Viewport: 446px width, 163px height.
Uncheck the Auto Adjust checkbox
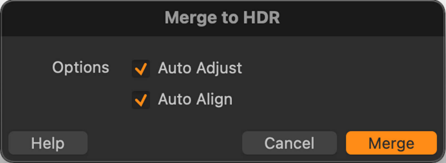point(141,69)
